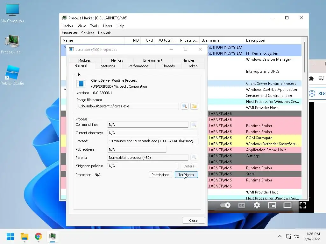The height and width of the screenshot is (244, 326).
Task: Open the Threads tab
Action: coord(168,66)
